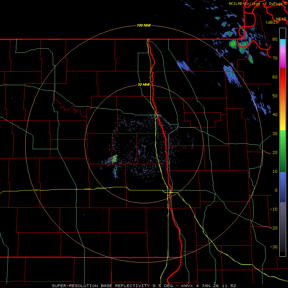Click the dBZ unit label

click(272, 22)
